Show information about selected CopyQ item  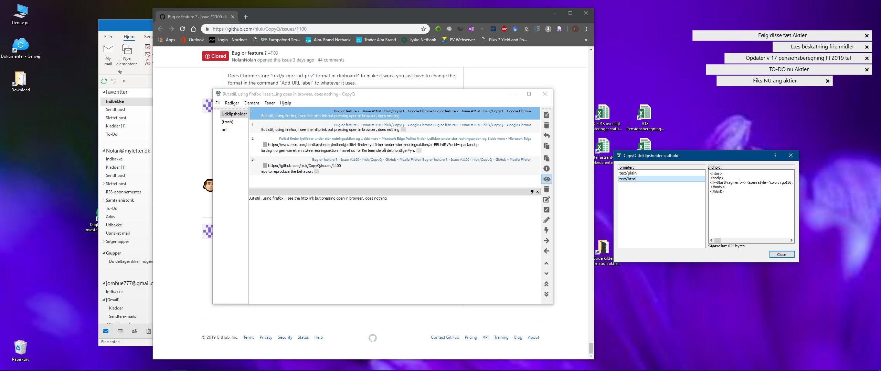(546, 169)
